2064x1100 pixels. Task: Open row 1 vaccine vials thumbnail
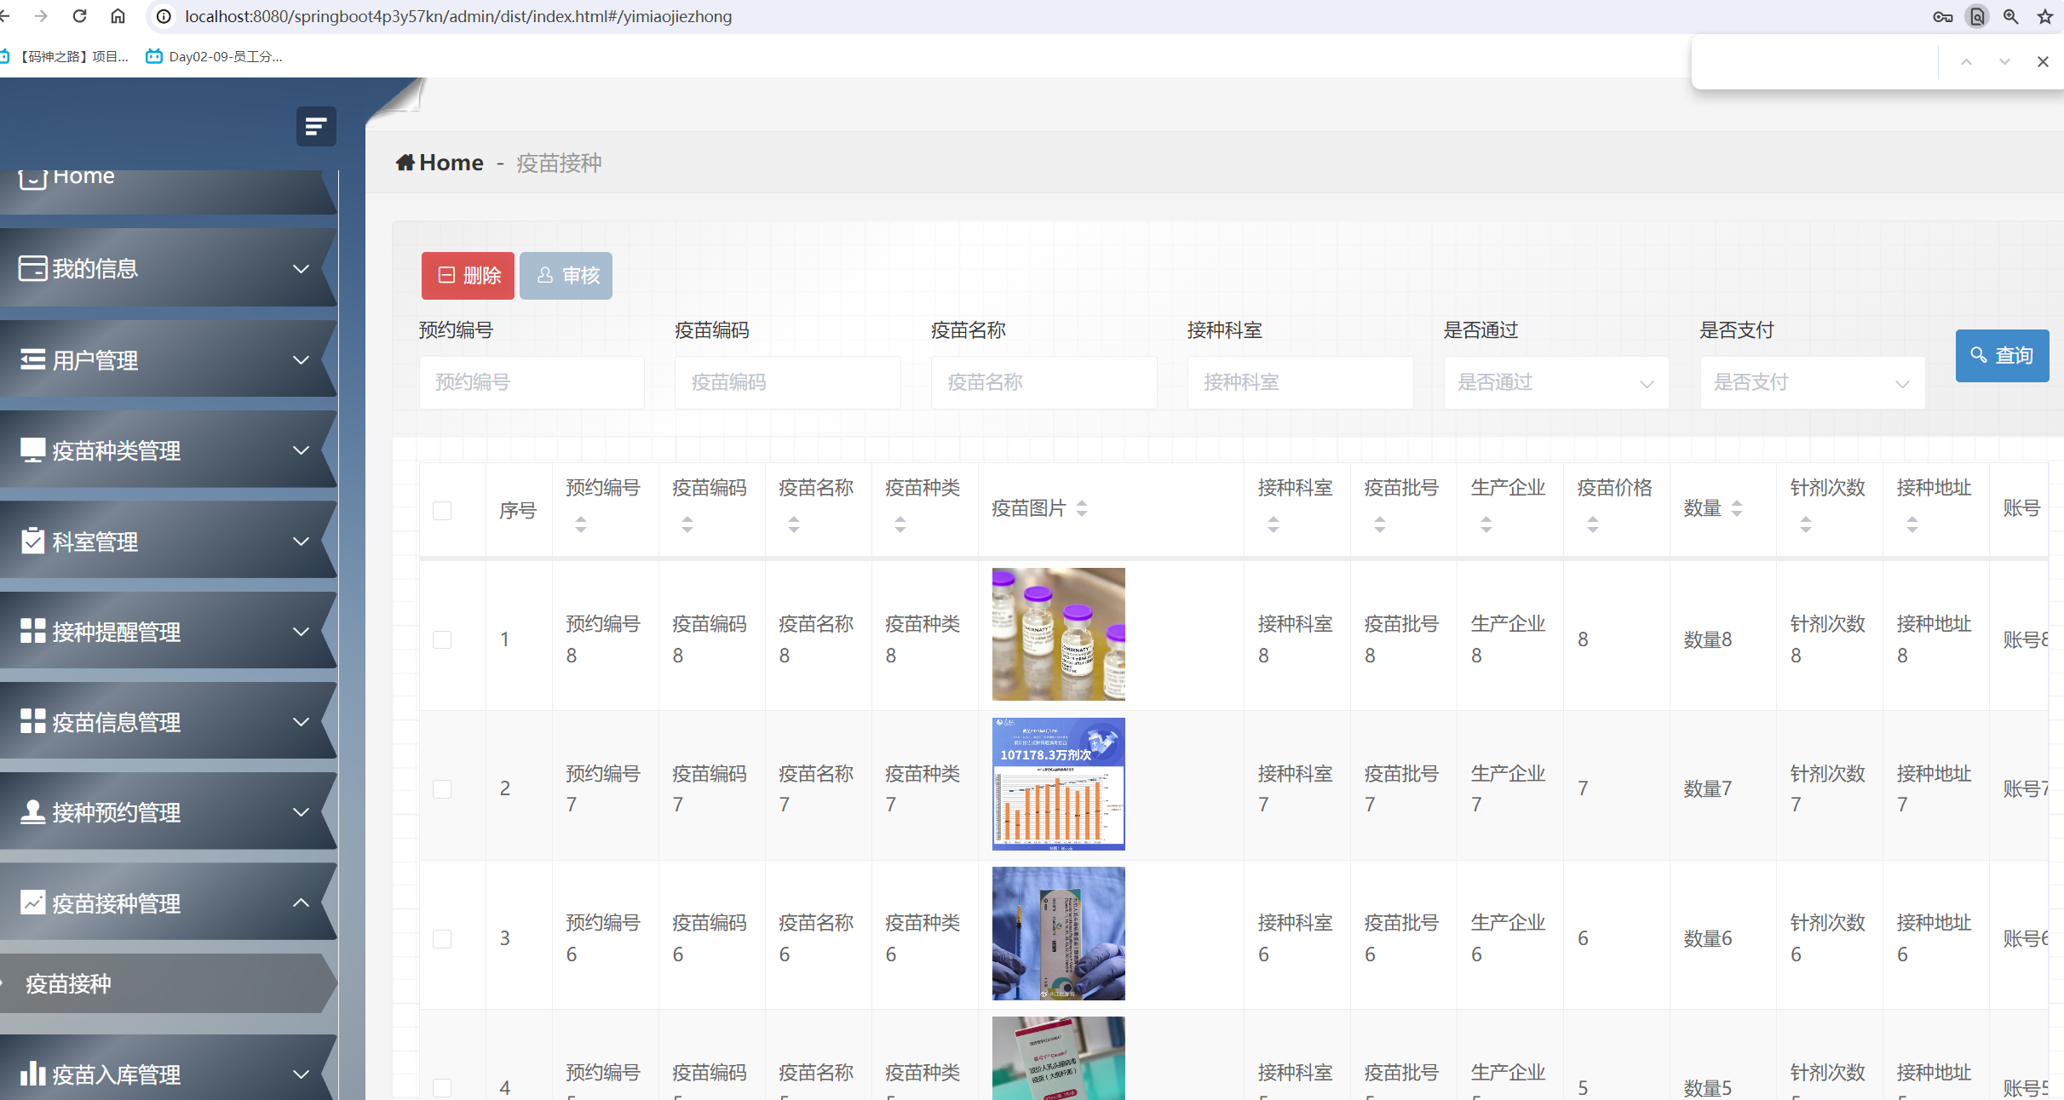[x=1058, y=633]
